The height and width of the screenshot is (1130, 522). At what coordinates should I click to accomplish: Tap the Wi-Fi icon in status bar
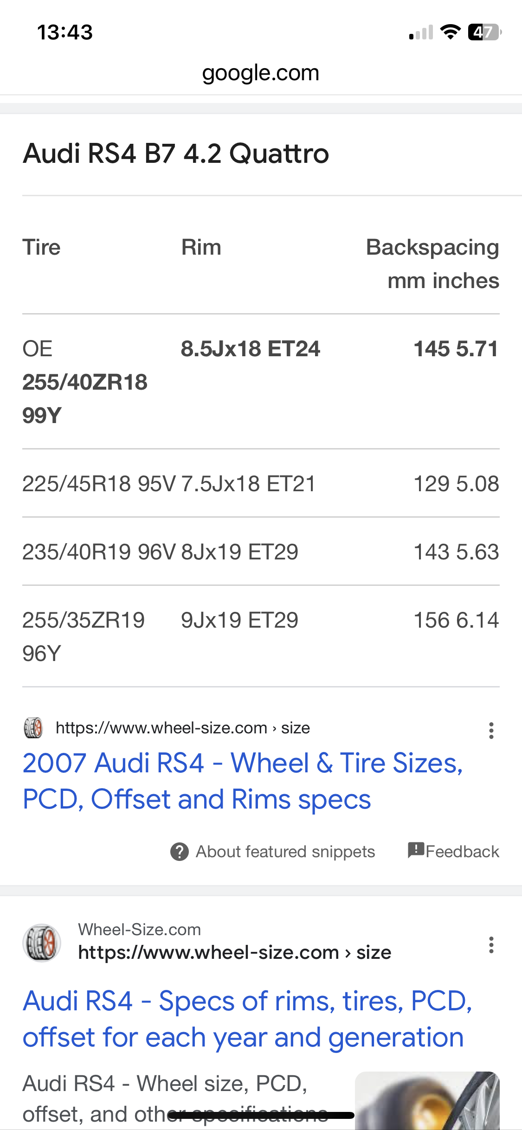pyautogui.click(x=450, y=32)
